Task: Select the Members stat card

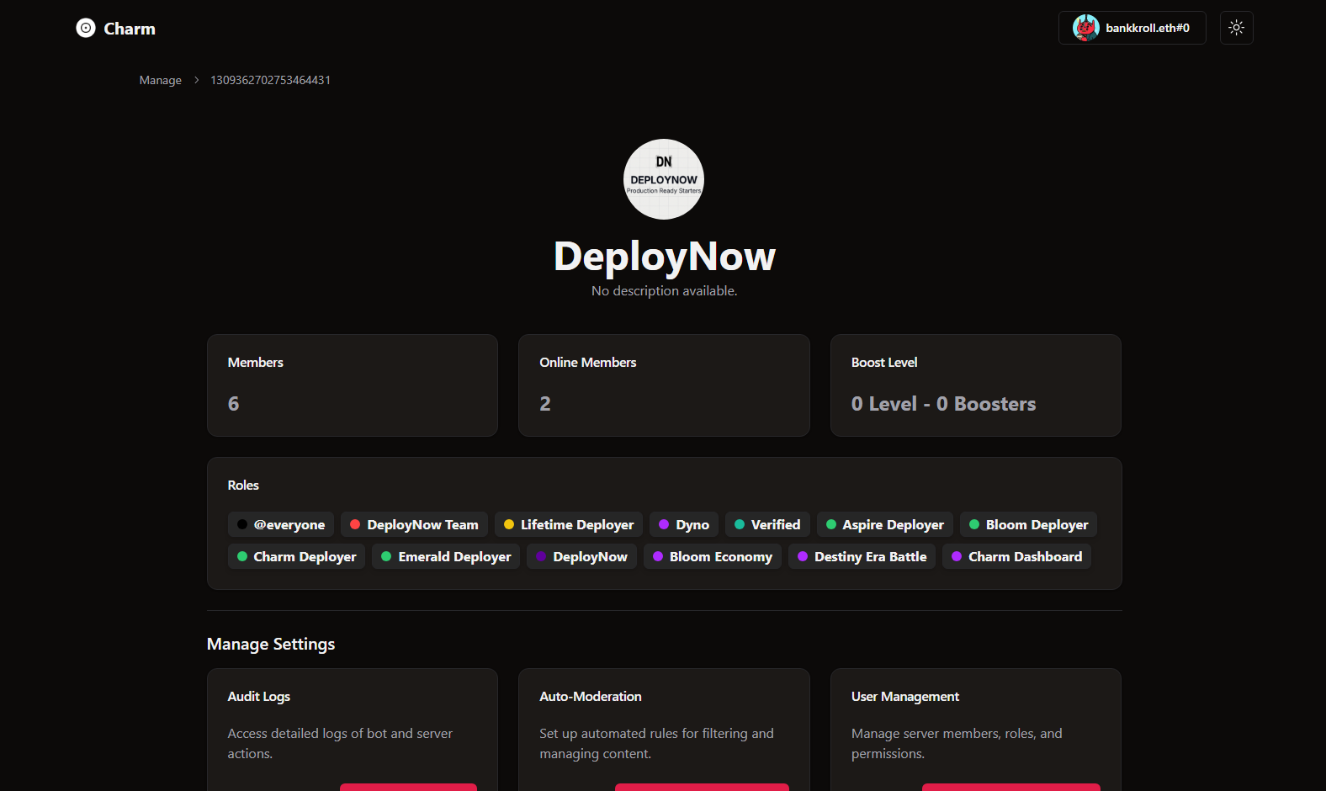Action: click(x=353, y=385)
